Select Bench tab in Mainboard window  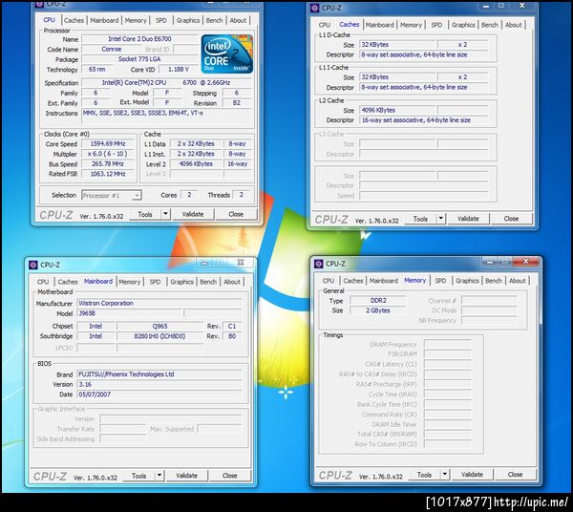tap(208, 282)
